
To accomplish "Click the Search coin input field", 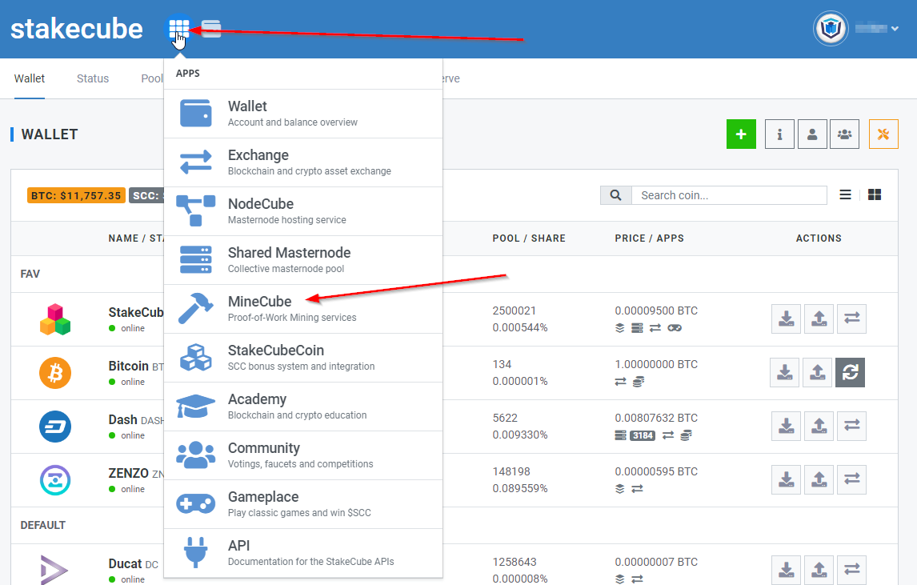I will tap(729, 195).
